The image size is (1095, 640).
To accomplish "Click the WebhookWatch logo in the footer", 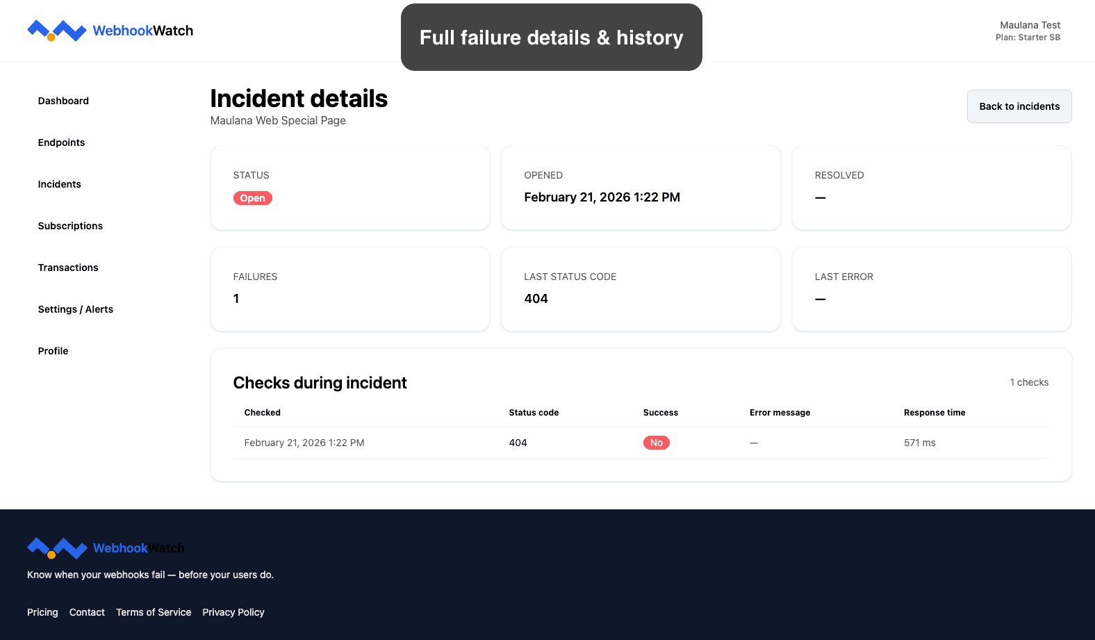I will 106,548.
